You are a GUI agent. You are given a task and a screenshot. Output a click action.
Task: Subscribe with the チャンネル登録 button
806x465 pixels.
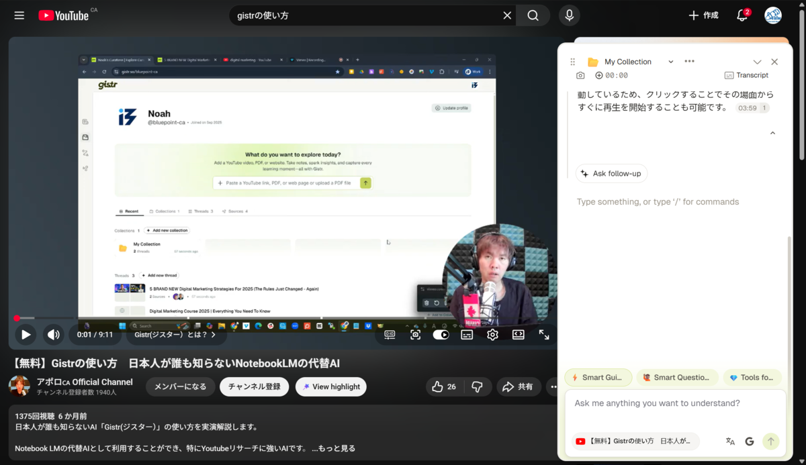(x=255, y=386)
